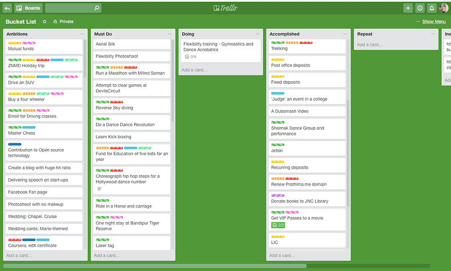Open the user profile avatar
The width and height of the screenshot is (451, 271).
(444, 8)
